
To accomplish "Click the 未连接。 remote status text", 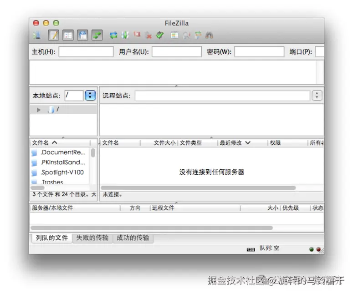I will click(x=113, y=195).
